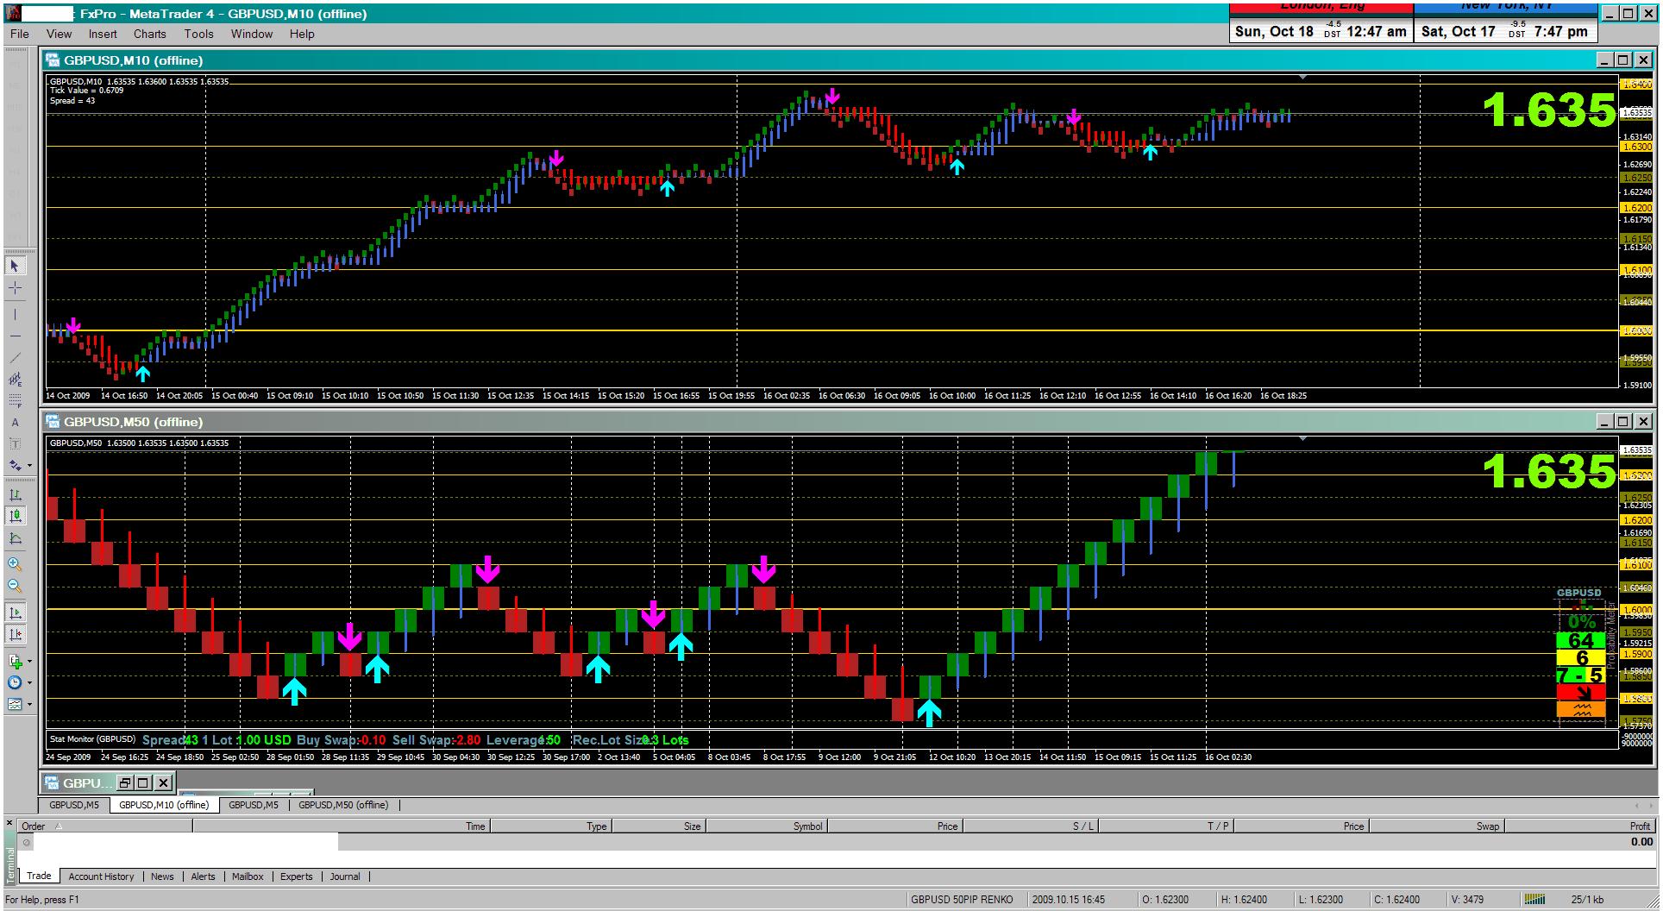
Task: Switch to GBPUSD,M10 (offline) chart tab
Action: tap(164, 805)
